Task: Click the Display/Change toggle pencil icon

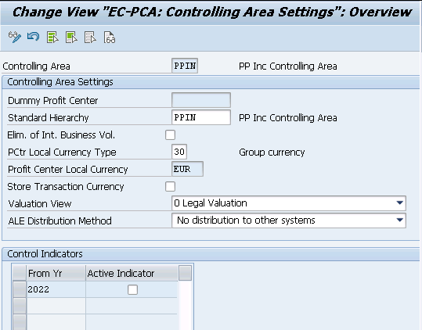Action: pos(15,37)
